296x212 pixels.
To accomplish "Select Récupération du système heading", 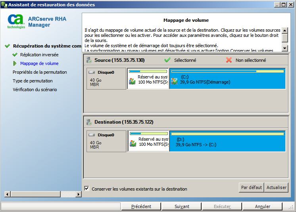I will click(x=47, y=46).
